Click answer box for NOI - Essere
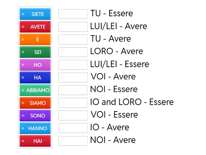 [x=73, y=90]
